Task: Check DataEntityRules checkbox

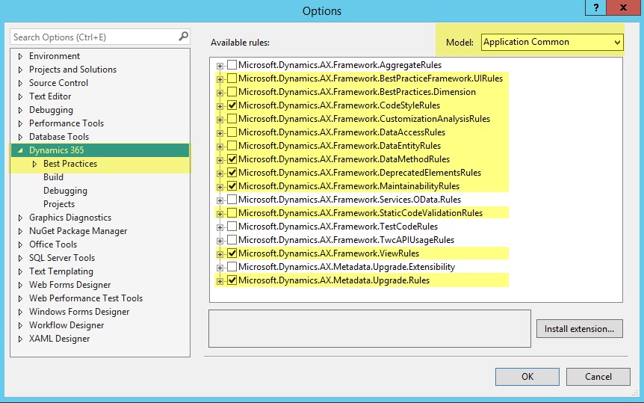Action: 232,146
